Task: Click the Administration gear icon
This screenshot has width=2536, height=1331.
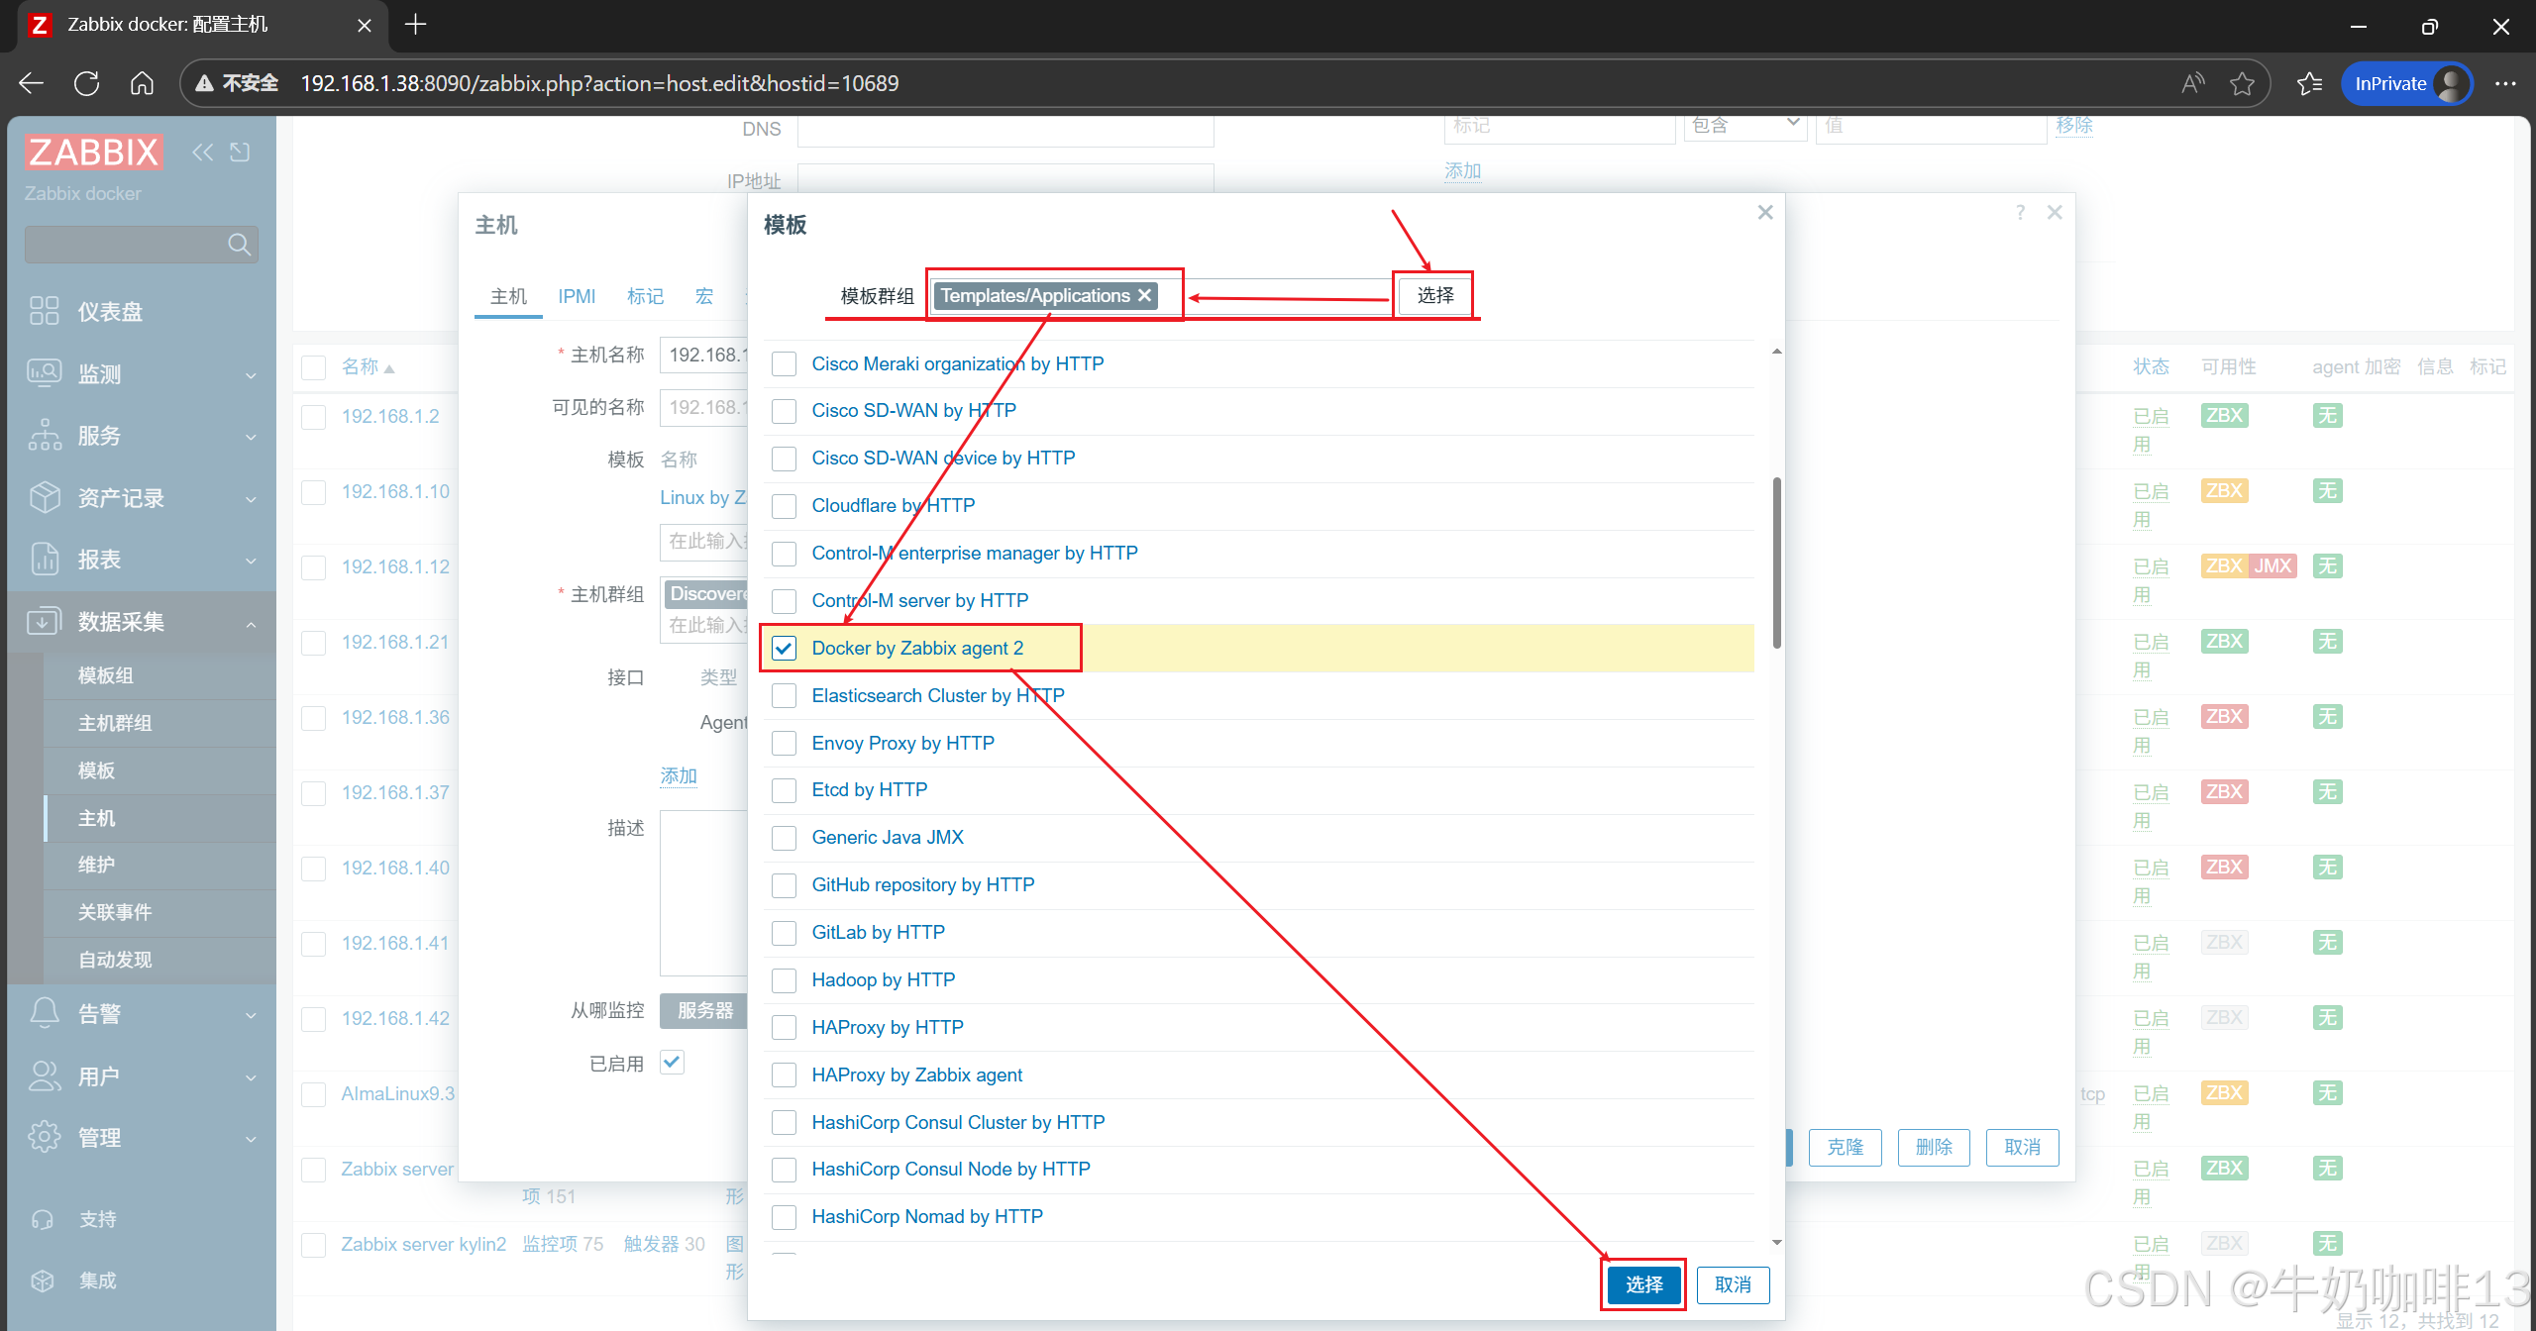Action: (x=44, y=1137)
